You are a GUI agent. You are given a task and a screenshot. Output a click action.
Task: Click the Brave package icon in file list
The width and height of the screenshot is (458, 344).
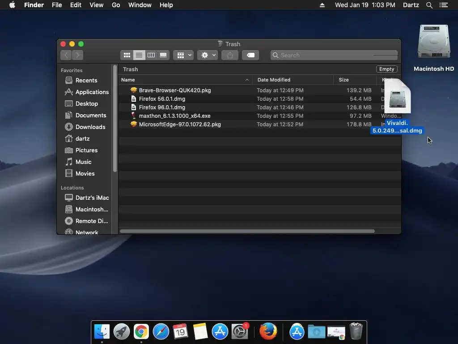pos(133,90)
